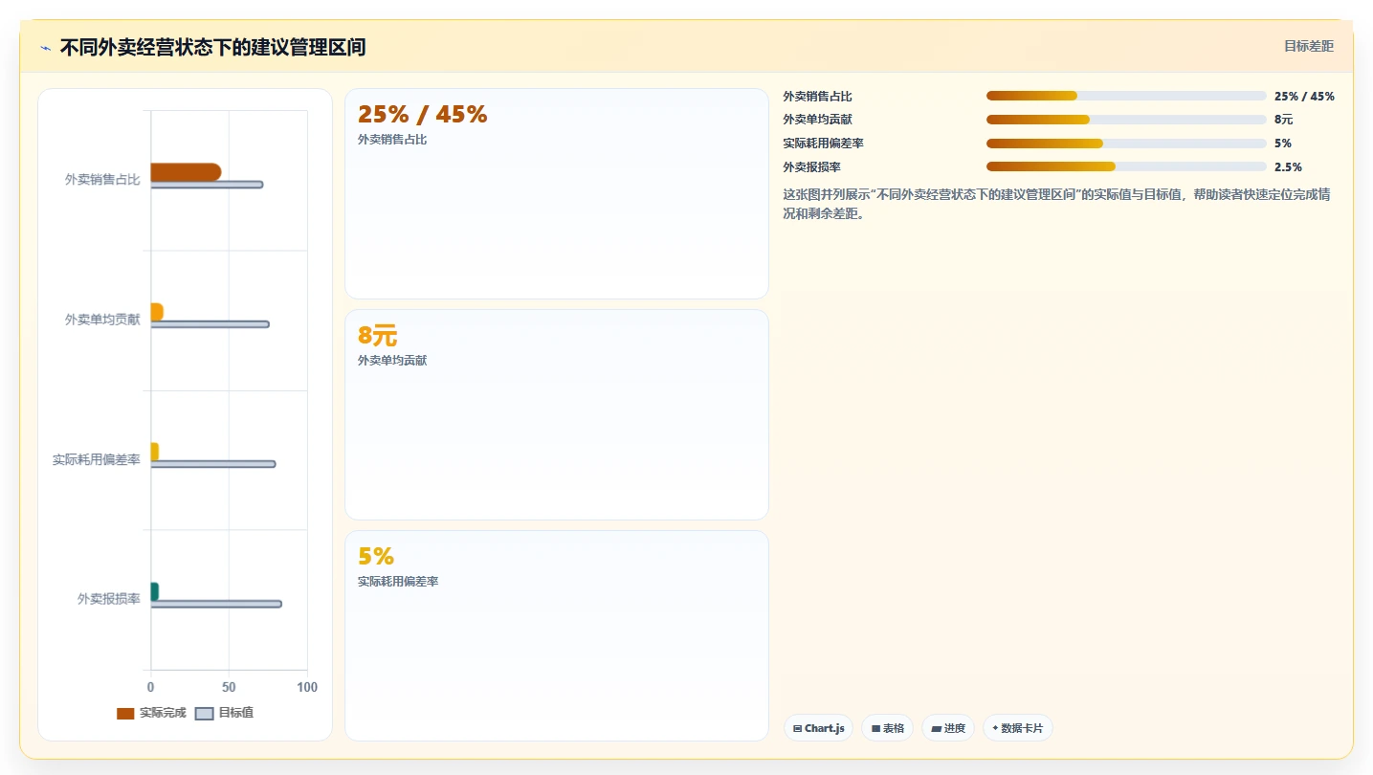Click the 外卖销售占比 chart axis label
This screenshot has height=775, width=1373.
tap(102, 180)
